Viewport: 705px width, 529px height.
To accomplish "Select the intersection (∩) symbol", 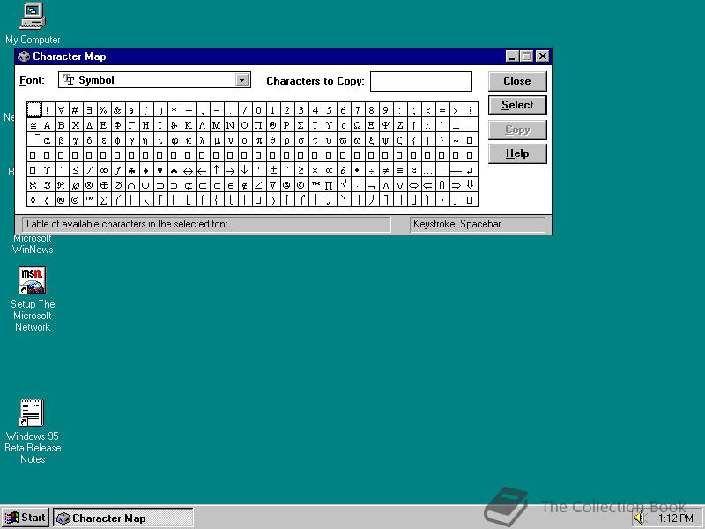I will [x=131, y=185].
